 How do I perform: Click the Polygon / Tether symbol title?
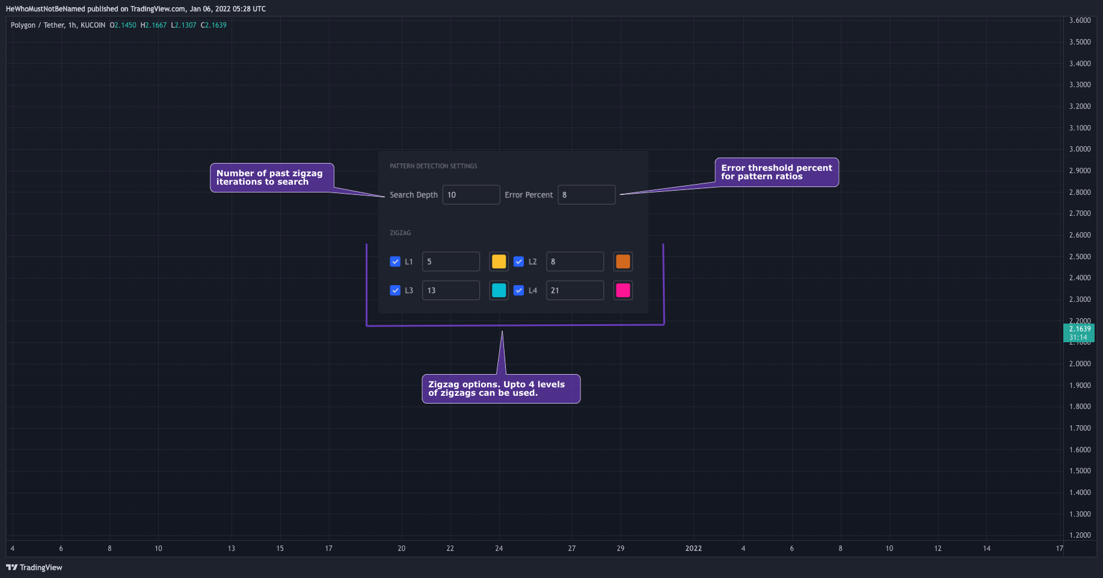[58, 25]
